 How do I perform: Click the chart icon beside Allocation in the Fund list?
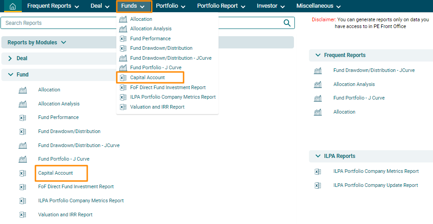pyautogui.click(x=23, y=90)
